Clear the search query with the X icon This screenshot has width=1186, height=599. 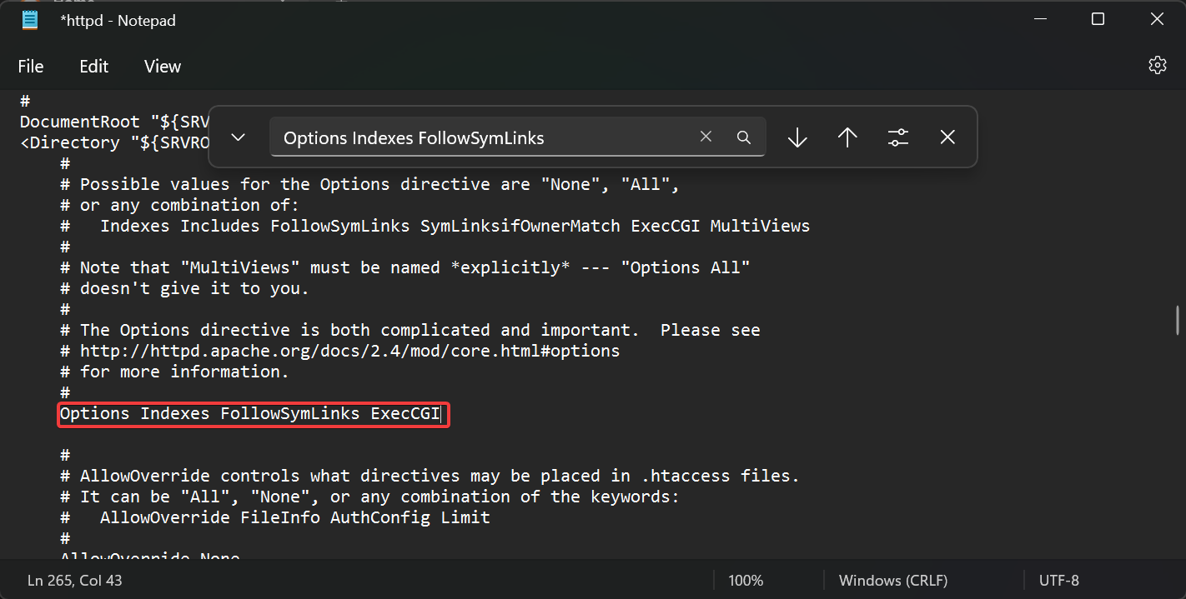pos(706,136)
